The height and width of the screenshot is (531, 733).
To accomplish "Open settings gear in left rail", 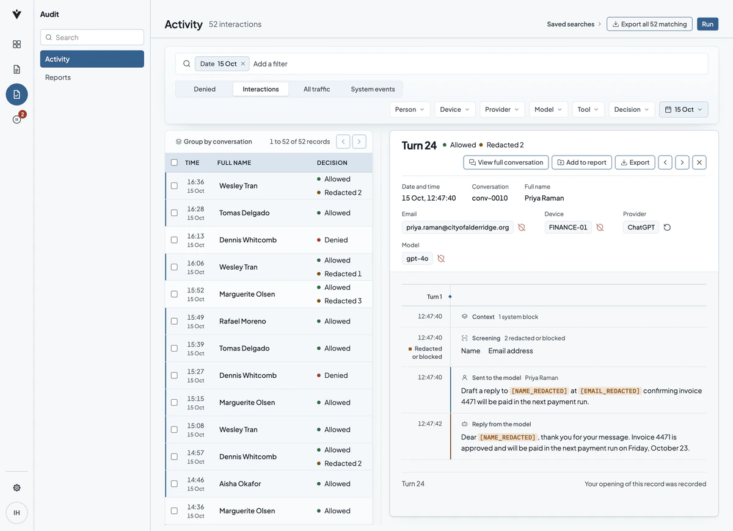I will pyautogui.click(x=16, y=488).
